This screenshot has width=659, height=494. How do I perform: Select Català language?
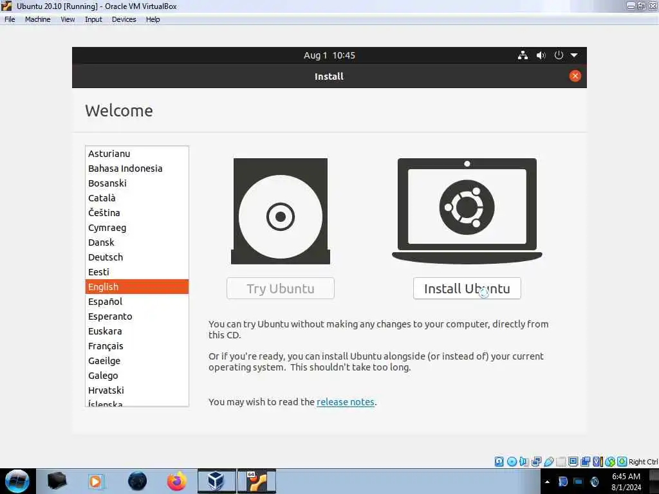[x=137, y=198]
